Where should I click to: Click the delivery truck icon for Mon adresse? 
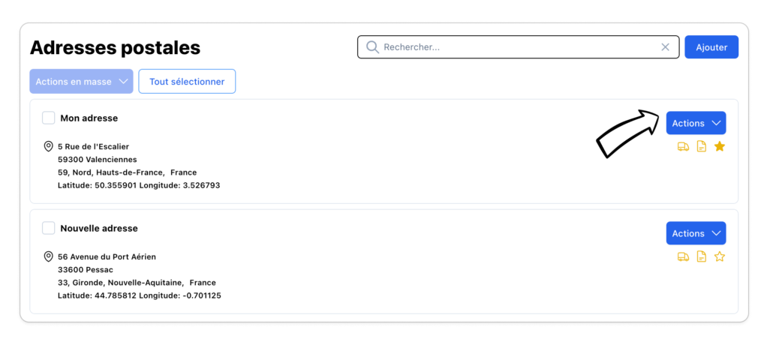tap(683, 147)
